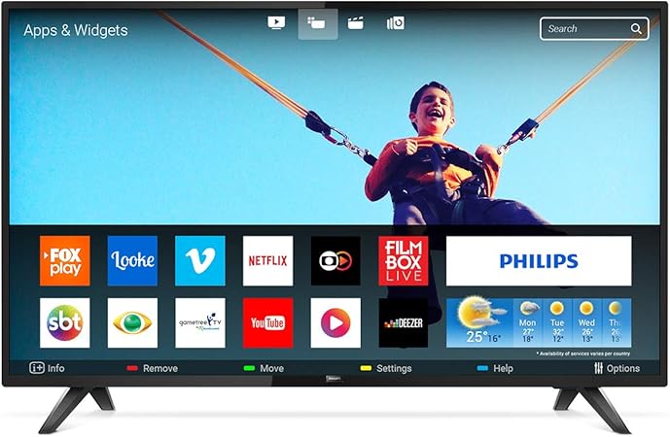Open the SBT app tile
Image resolution: width=670 pixels, height=437 pixels.
coord(64,323)
